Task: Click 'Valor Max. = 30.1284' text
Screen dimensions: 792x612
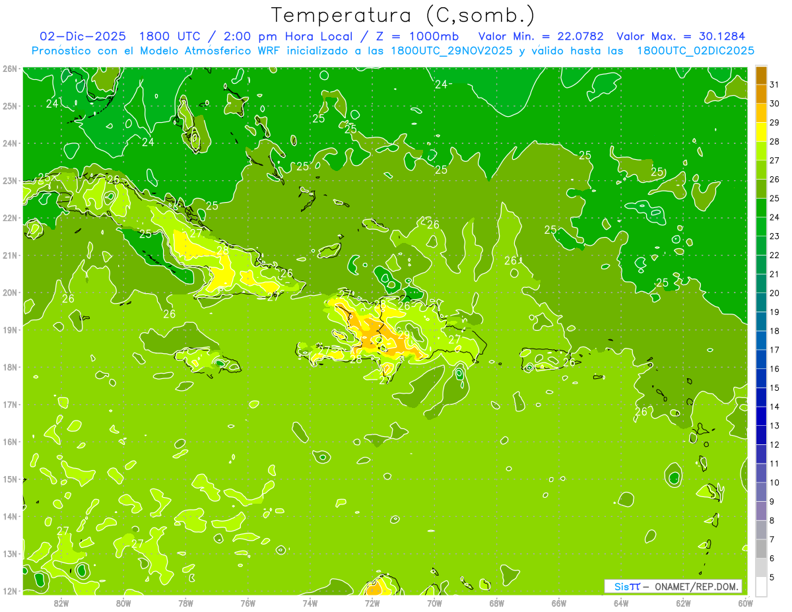Action: tap(681, 36)
